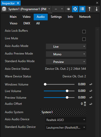The image size is (101, 137).
Task: Open the Network tab
Action: coord(85,17)
